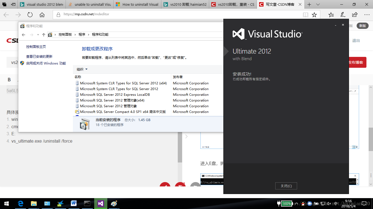This screenshot has width=373, height=209.
Task: Add page to favorites with star
Action: pyautogui.click(x=314, y=15)
